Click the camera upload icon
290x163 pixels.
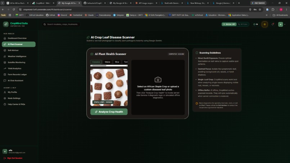(158, 80)
